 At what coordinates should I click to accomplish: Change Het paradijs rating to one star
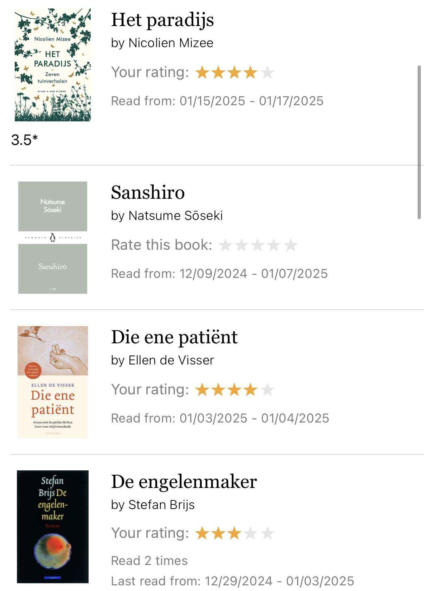202,72
